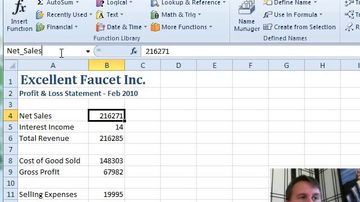Select the Total Revenue label cell

tap(53, 139)
